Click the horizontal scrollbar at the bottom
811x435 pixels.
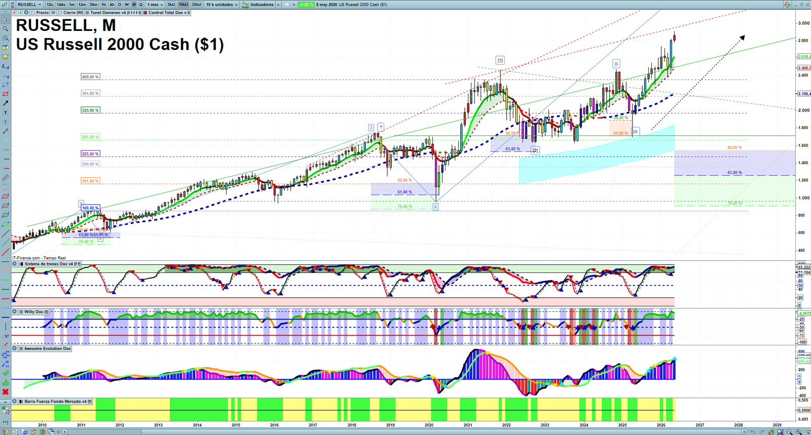(403, 431)
